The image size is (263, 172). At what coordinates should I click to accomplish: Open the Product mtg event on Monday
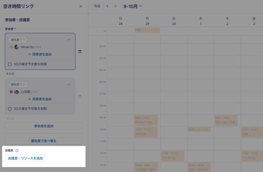point(146,120)
